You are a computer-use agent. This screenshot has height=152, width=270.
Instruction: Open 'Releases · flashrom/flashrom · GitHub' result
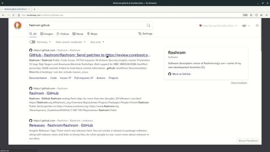click(x=61, y=125)
